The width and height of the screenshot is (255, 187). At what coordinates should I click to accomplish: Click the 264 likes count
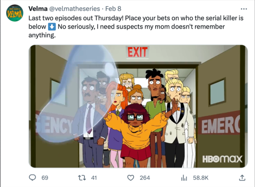click(145, 178)
